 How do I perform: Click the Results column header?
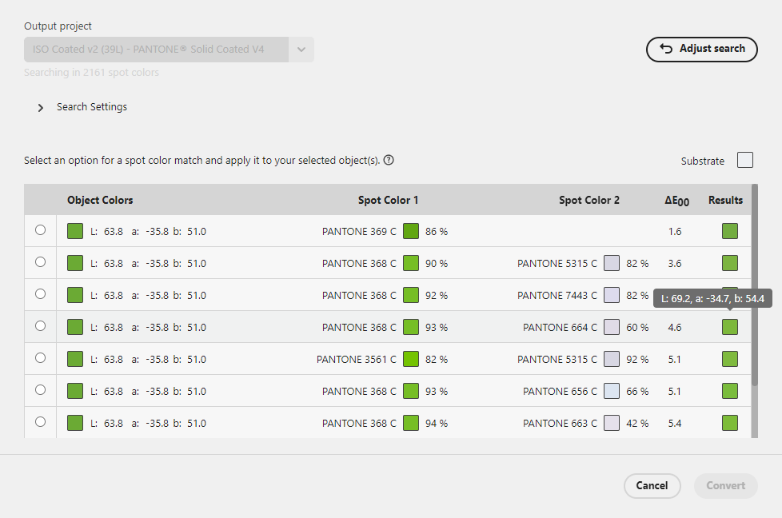pyautogui.click(x=726, y=200)
